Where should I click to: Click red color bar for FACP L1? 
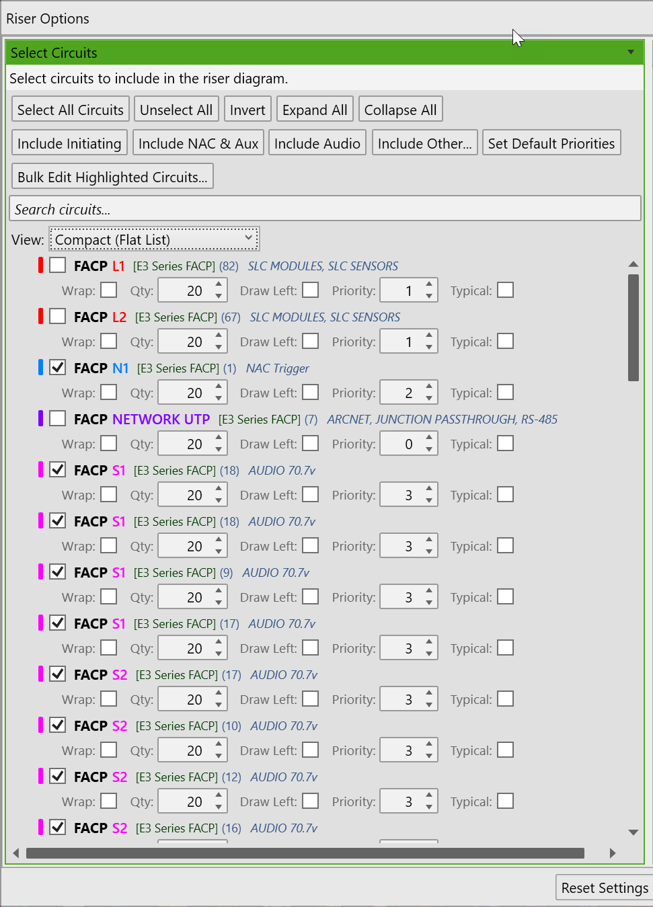pyautogui.click(x=41, y=265)
